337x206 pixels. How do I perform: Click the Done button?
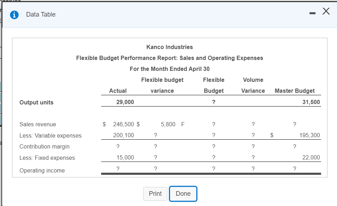coord(183,194)
